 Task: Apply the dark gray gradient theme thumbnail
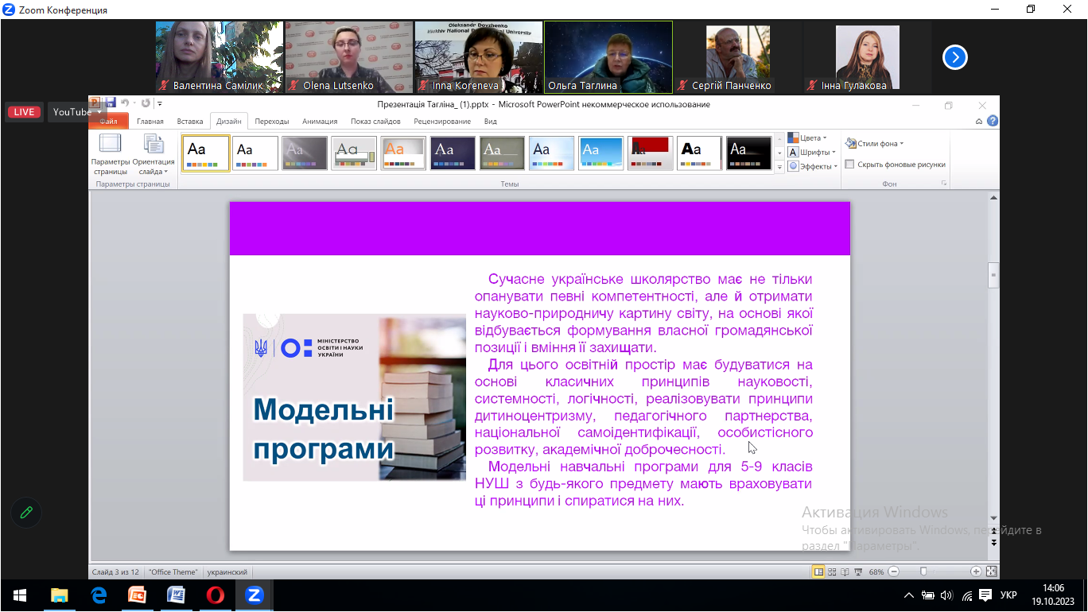(305, 153)
